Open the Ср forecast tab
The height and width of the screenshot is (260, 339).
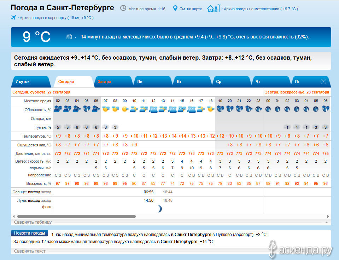tap(231, 82)
